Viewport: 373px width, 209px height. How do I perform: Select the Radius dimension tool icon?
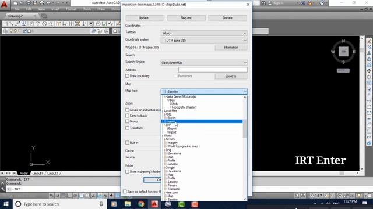click(31, 24)
